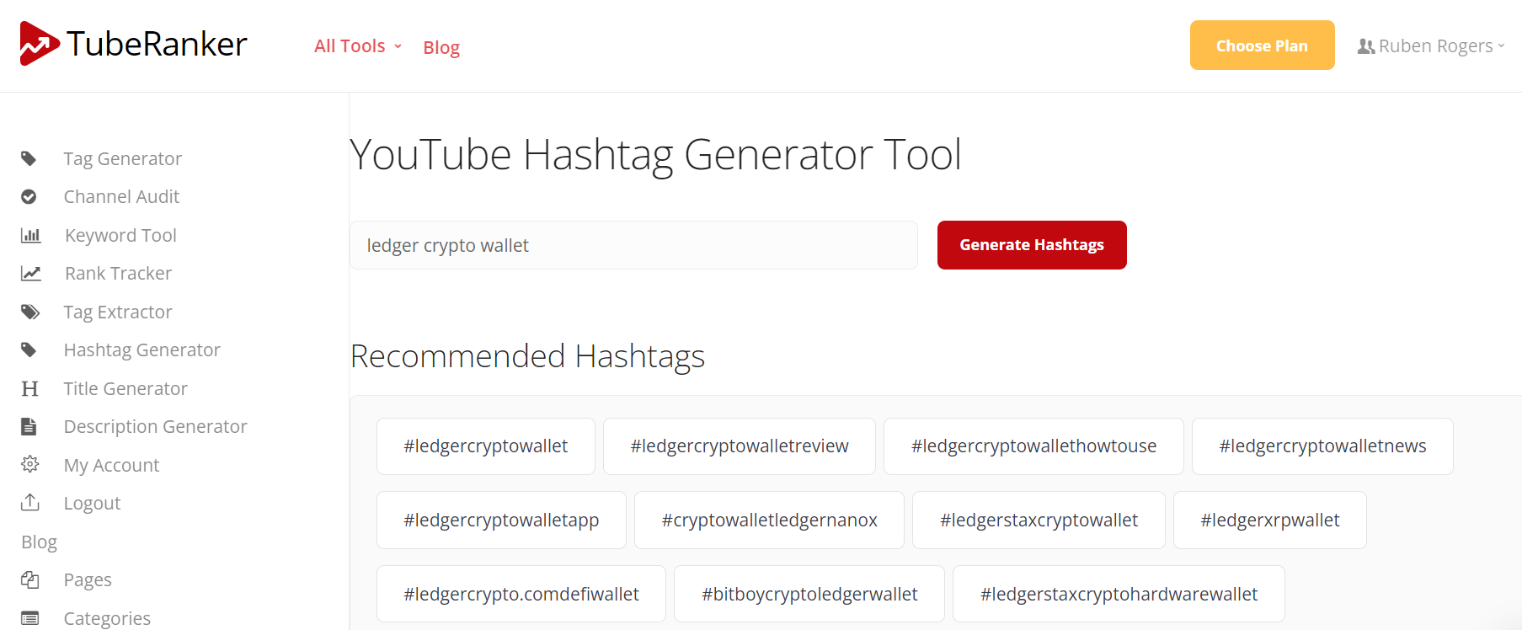
Task: Open Pages in the sidebar
Action: pos(88,579)
